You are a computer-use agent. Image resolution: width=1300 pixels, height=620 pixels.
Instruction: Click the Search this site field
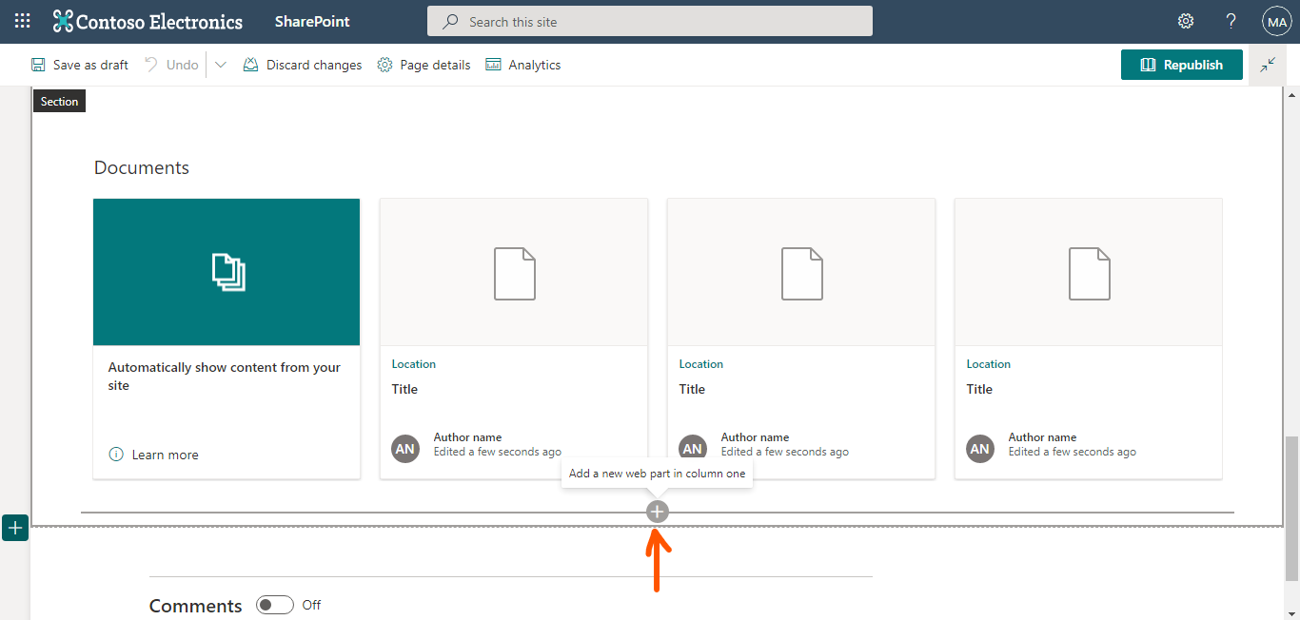click(650, 21)
